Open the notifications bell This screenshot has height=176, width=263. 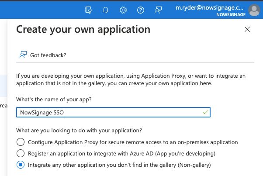pos(105,10)
